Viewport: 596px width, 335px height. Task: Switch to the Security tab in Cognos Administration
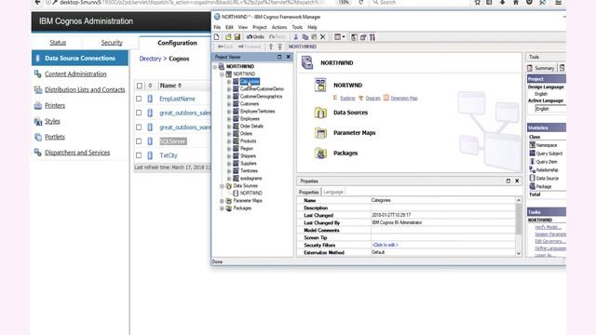(112, 43)
